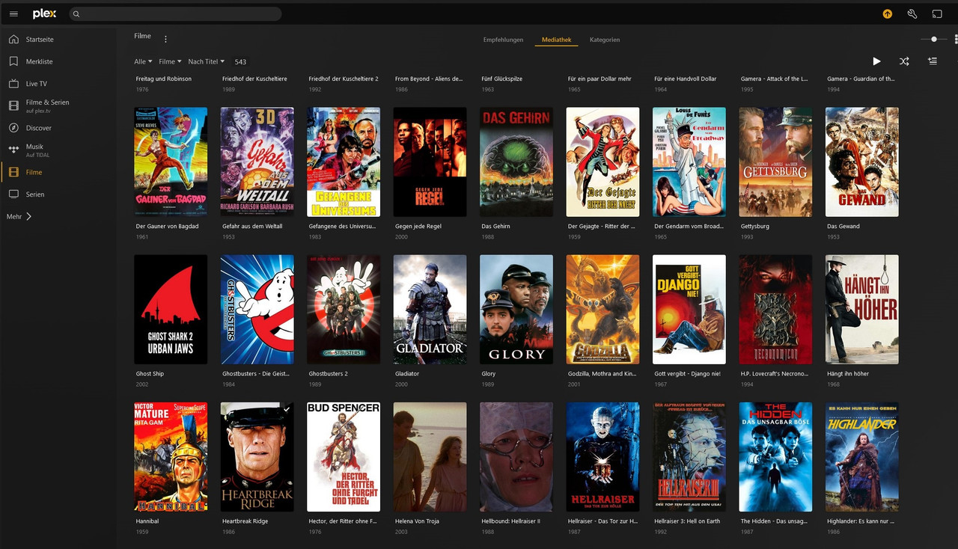Click the Live TV icon
Screen dimensions: 958x549
point(13,84)
